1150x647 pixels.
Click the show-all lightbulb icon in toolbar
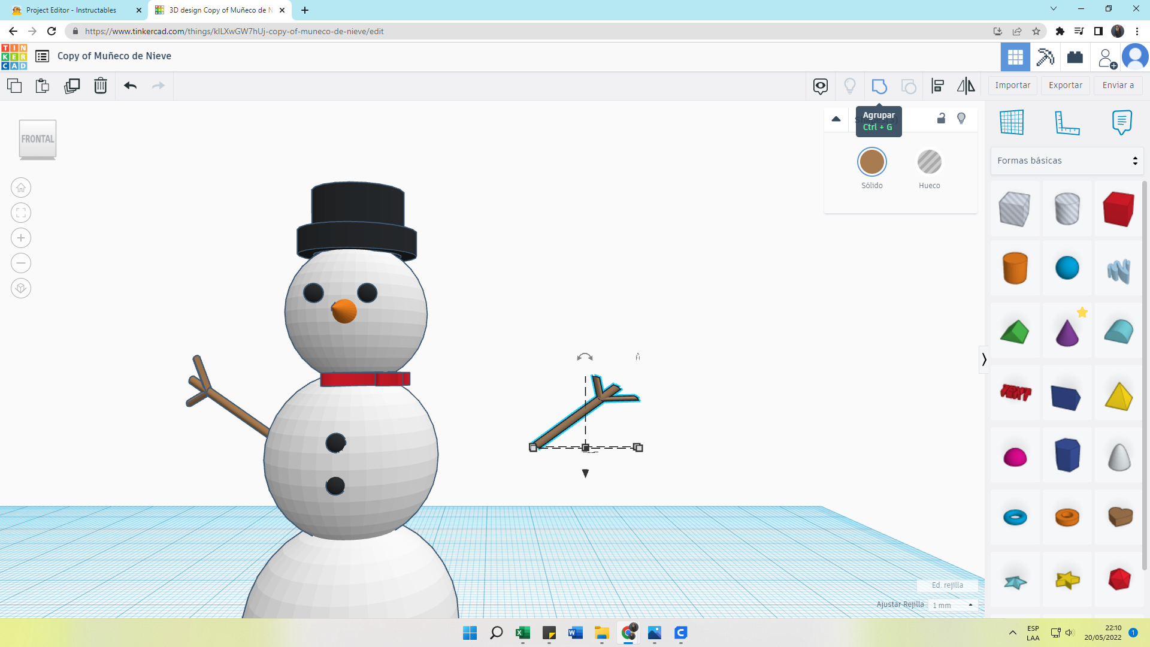point(850,86)
